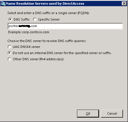Click the 'Example: corp.contoso.com' hint text

coord(29,32)
